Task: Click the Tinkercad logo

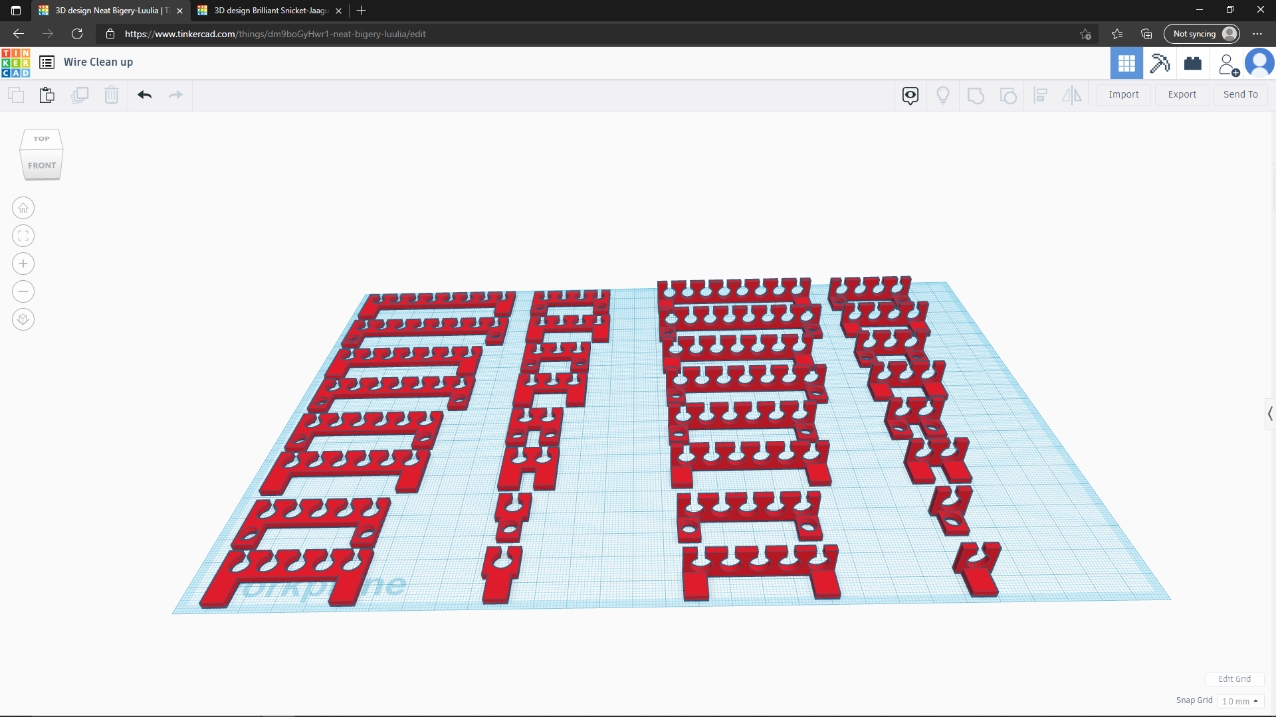Action: pos(15,62)
